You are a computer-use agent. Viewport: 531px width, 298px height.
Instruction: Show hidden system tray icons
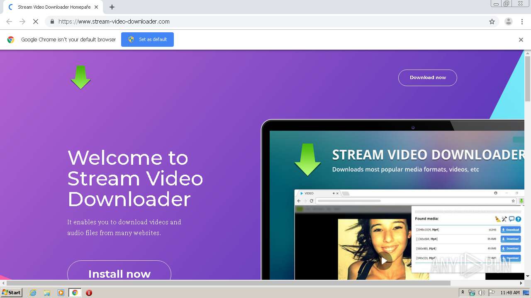(x=463, y=293)
